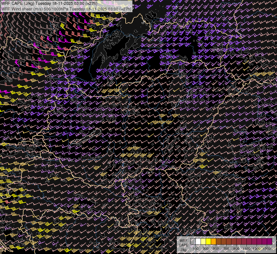Click the WRF CAPE title text line
The width and height of the screenshot is (277, 254).
(49, 4)
